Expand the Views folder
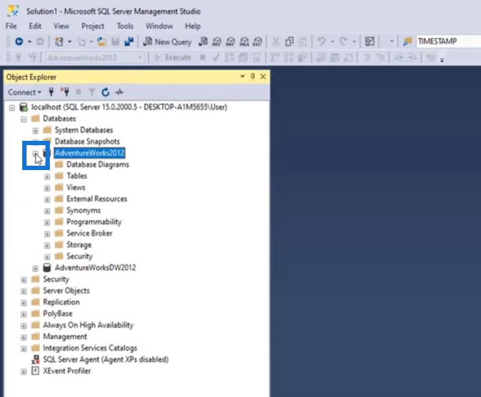This screenshot has height=397, width=481. coord(47,188)
